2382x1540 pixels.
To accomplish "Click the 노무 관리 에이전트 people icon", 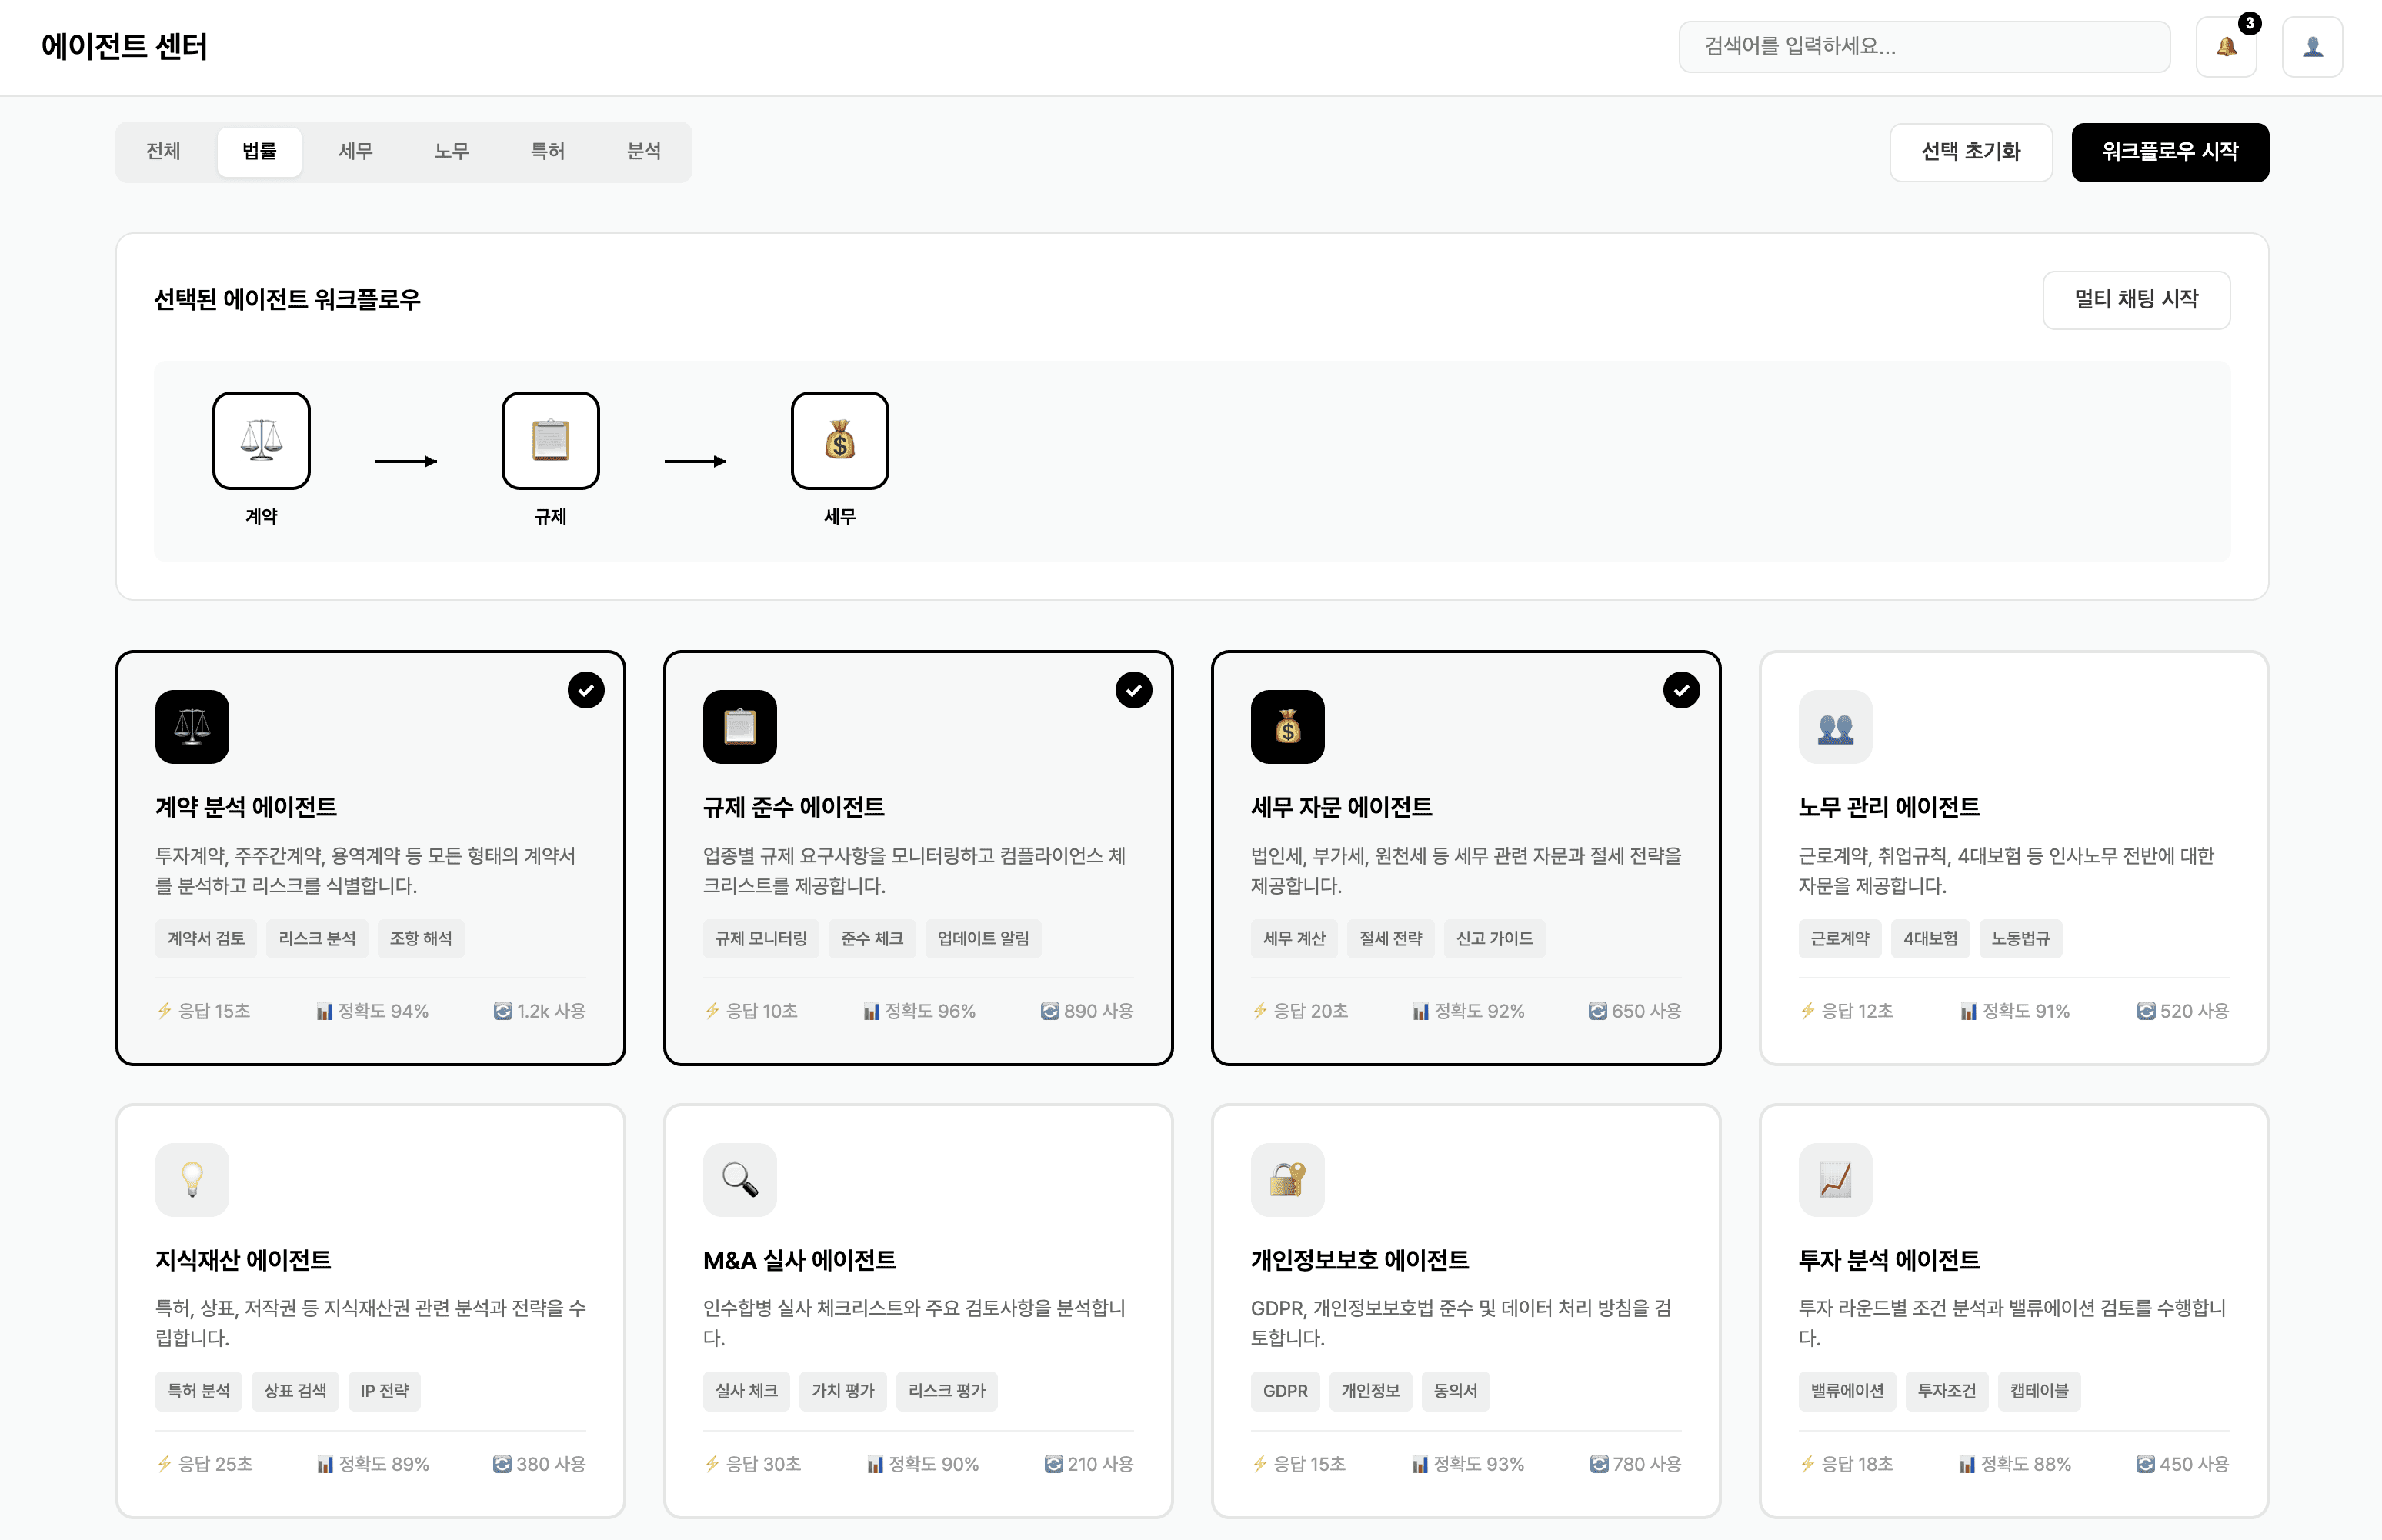I will coord(1834,727).
